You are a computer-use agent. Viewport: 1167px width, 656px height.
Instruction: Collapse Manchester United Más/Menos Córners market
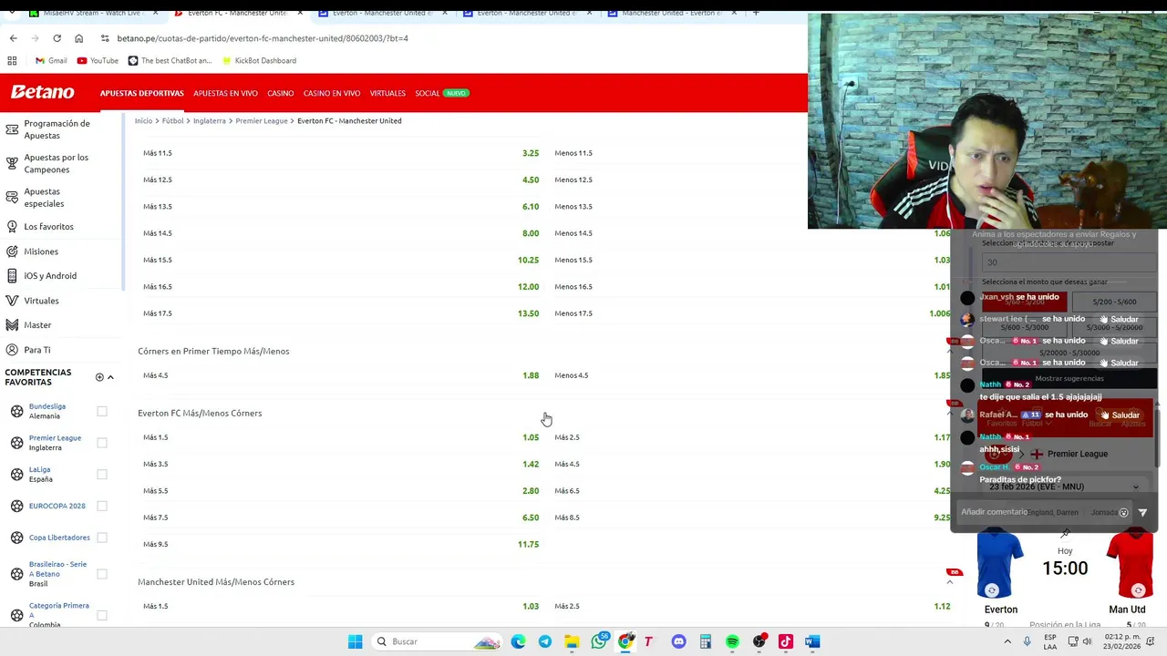(950, 582)
